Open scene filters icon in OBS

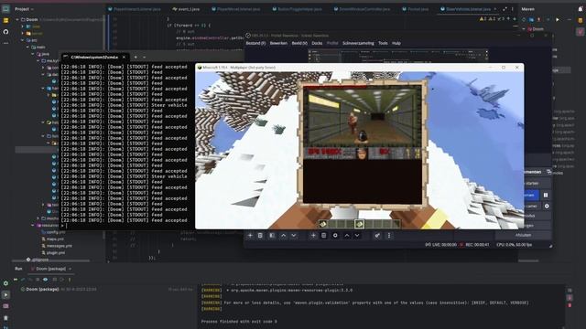pos(272,236)
